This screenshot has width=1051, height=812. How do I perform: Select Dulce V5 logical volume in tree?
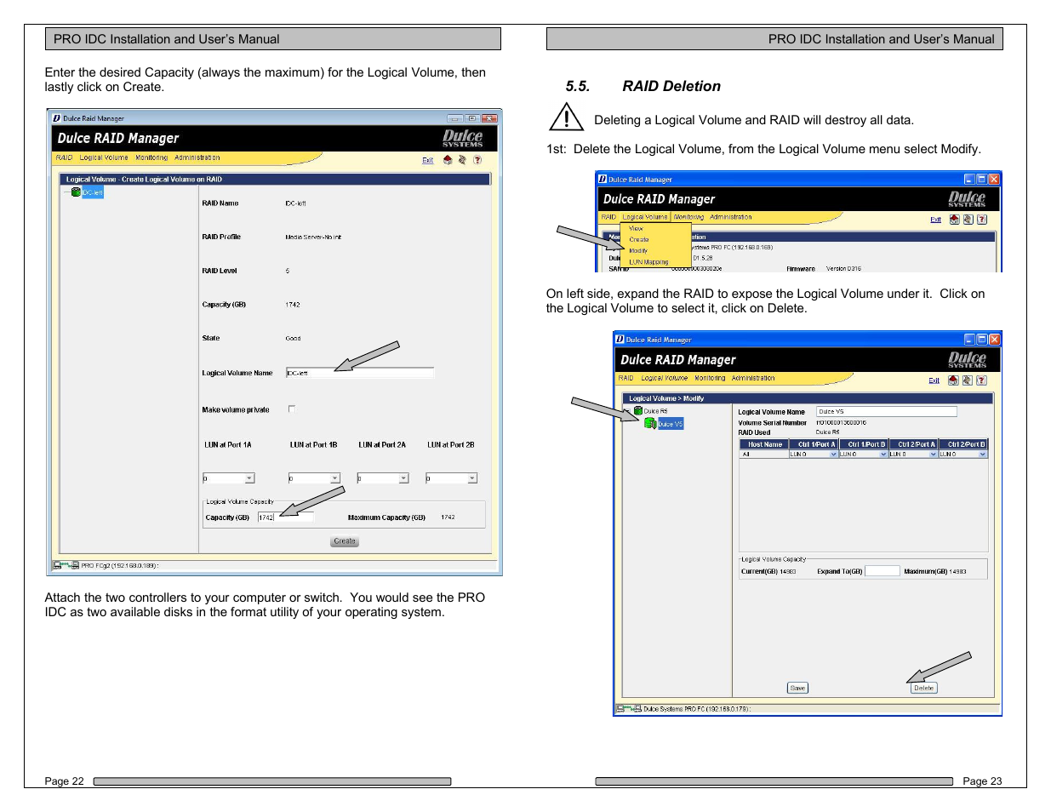tap(671, 423)
